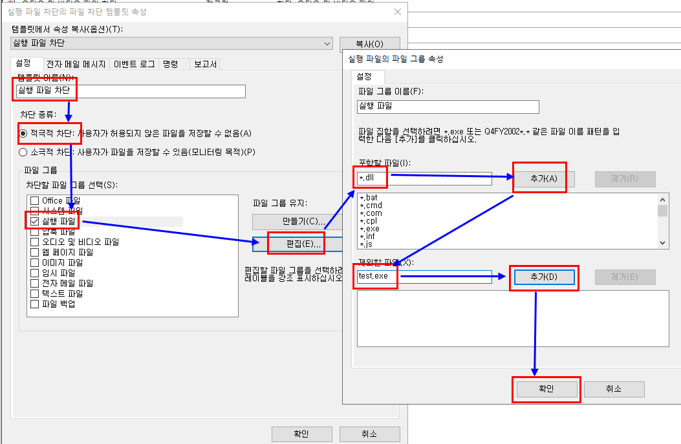Click the 편집(E)... button

(x=297, y=244)
